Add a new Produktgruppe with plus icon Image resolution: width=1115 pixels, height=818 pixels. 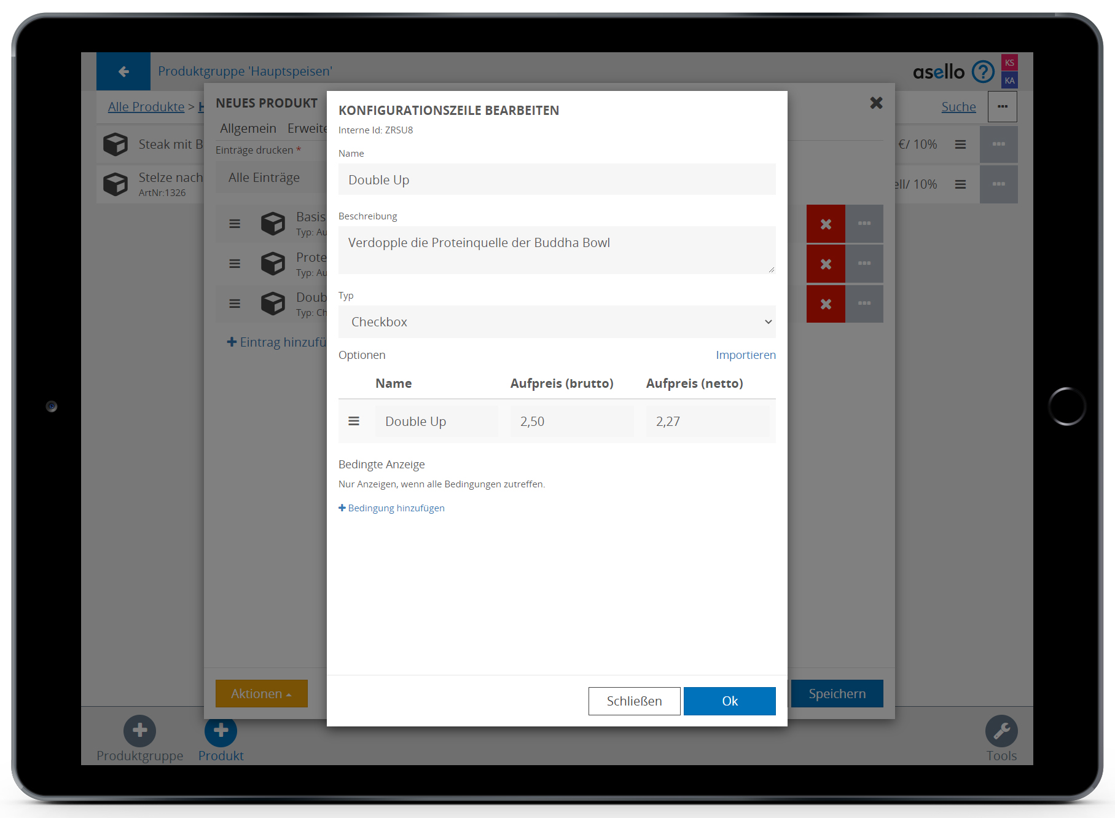tap(139, 731)
